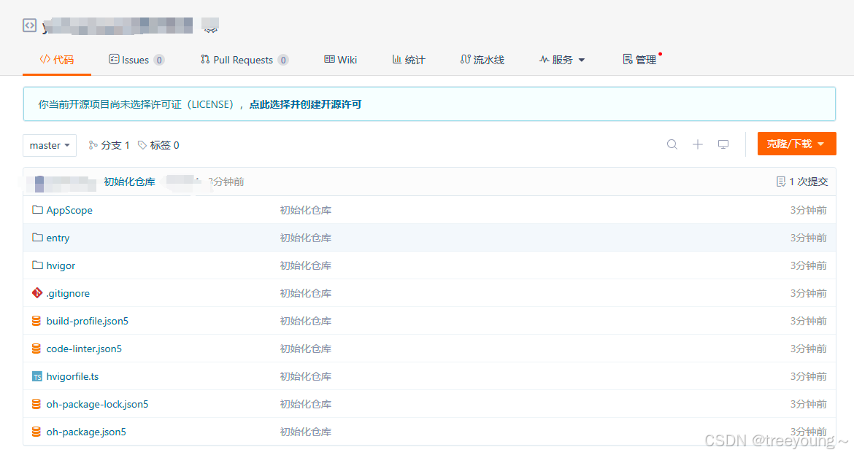Click the oh-package.json5 file icon

click(x=36, y=432)
